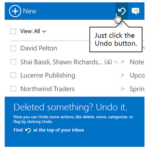Click 'Deleted something? Undo it.' banner heading
The width and height of the screenshot is (148, 148).
pyautogui.click(x=70, y=107)
